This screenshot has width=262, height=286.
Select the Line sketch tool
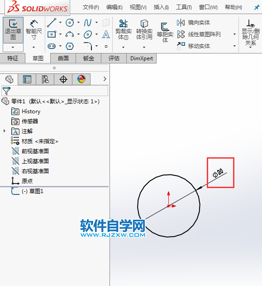click(52, 23)
